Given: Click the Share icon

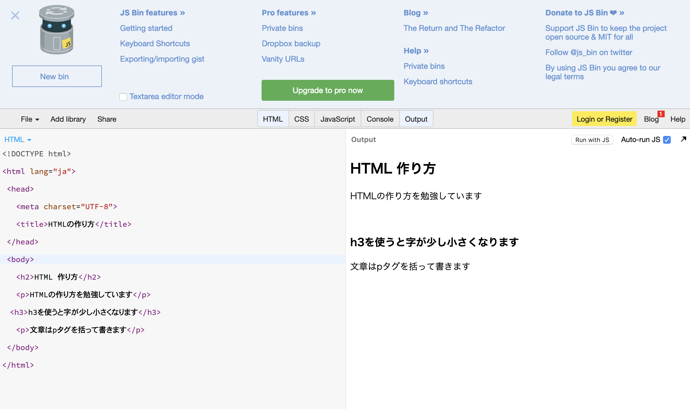Looking at the screenshot, I should [x=107, y=119].
